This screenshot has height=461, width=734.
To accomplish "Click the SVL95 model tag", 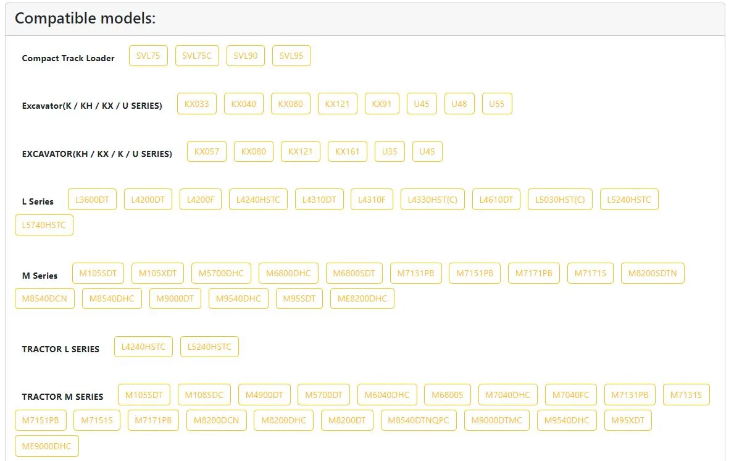I will (x=291, y=56).
